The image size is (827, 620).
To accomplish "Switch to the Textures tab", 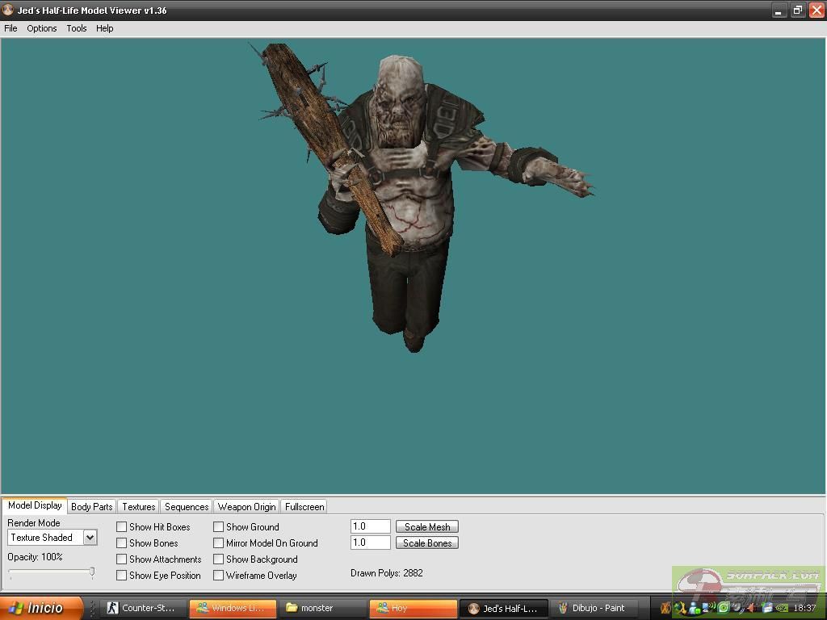I will [139, 507].
